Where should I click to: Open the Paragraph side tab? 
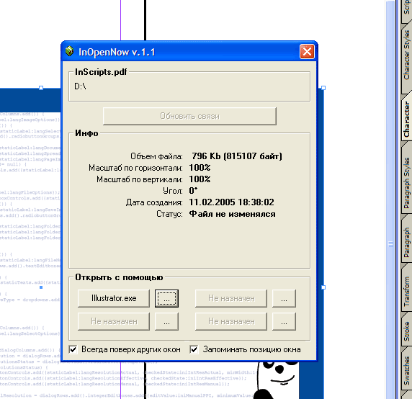coord(407,242)
